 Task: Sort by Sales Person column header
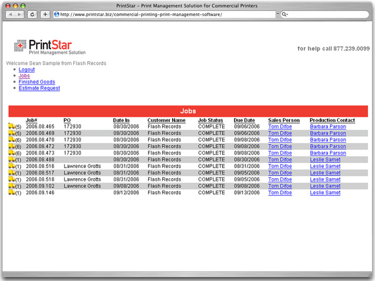coord(284,120)
